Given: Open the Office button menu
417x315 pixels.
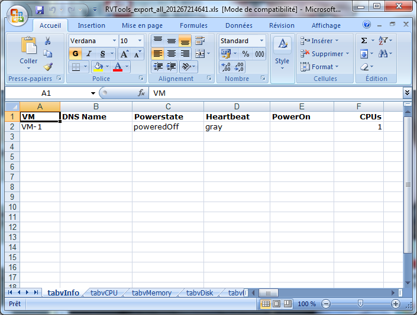Looking at the screenshot, I should coord(17,16).
